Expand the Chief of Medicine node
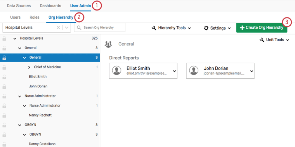Viewport: 295px width, 147px height. pyautogui.click(x=29, y=67)
